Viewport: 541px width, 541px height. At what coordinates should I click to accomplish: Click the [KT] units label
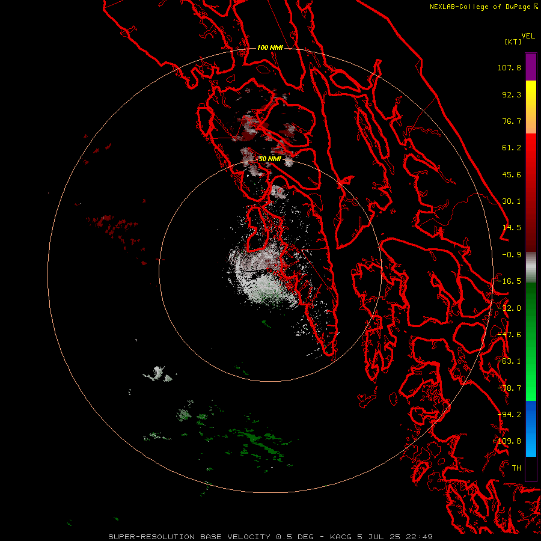click(x=513, y=41)
